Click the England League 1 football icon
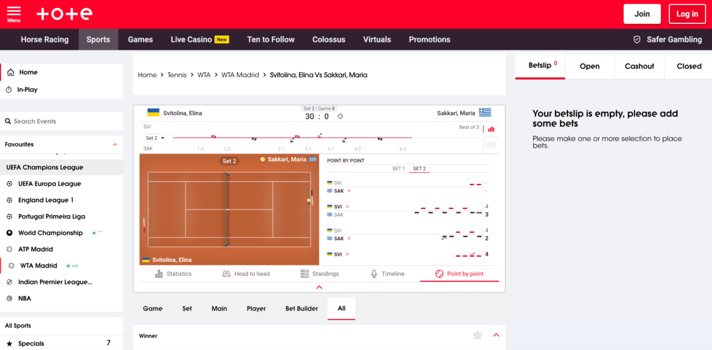Screen dimensions: 712x350 tap(9, 201)
